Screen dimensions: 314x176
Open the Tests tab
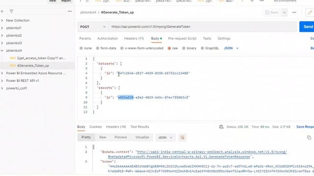tap(207, 38)
